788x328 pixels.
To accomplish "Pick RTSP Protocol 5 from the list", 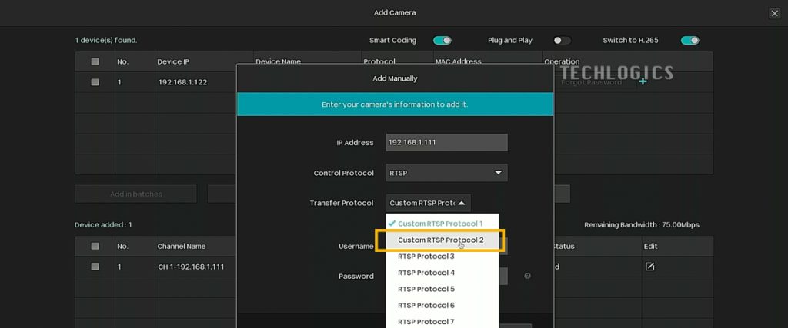I will (426, 289).
